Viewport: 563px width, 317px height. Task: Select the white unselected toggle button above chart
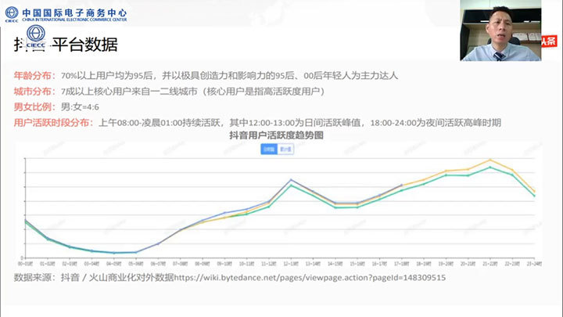(x=286, y=149)
